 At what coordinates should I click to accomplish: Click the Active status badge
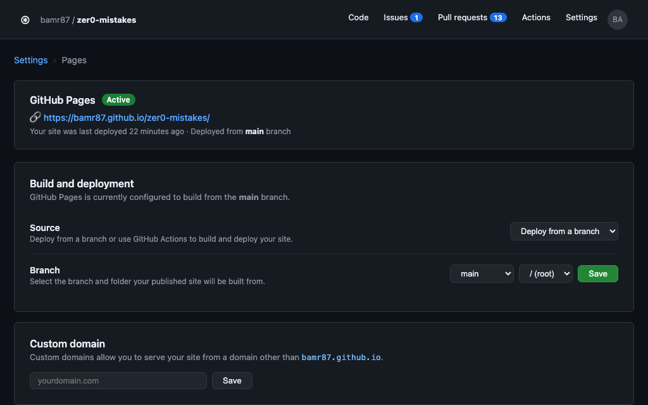(x=118, y=99)
